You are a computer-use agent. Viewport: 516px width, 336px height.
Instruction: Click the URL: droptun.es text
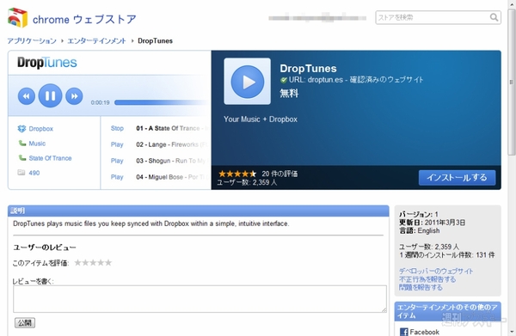(316, 80)
